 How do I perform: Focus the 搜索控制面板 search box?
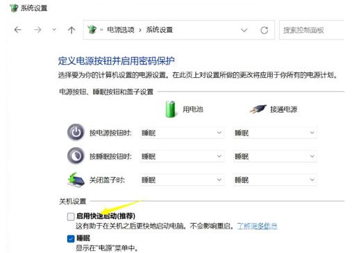312,30
